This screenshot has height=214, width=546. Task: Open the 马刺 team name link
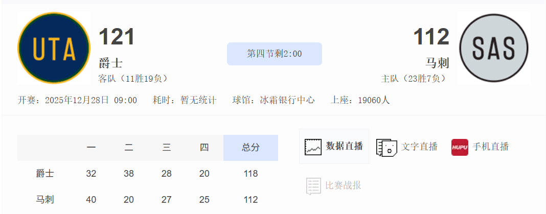click(437, 63)
